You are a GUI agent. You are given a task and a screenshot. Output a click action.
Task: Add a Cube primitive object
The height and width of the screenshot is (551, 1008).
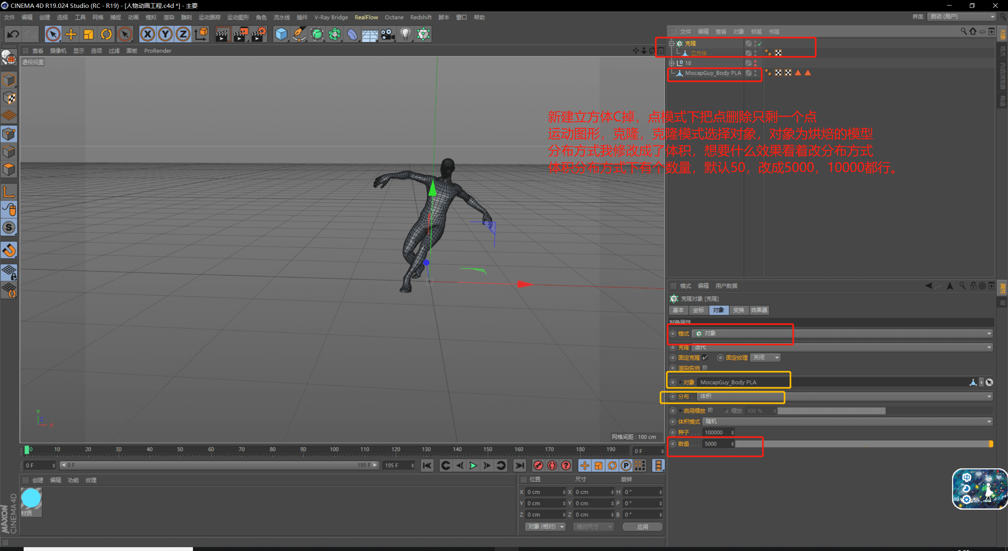pyautogui.click(x=281, y=34)
